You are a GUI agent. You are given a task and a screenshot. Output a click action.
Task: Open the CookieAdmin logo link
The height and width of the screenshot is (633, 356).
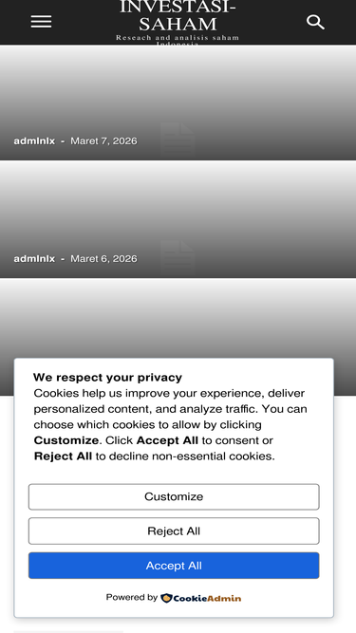tap(201, 598)
